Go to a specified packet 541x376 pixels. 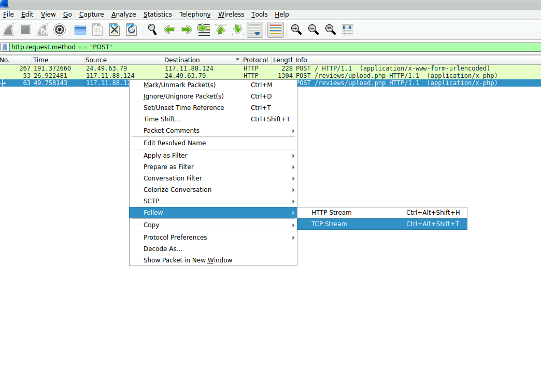(x=204, y=30)
